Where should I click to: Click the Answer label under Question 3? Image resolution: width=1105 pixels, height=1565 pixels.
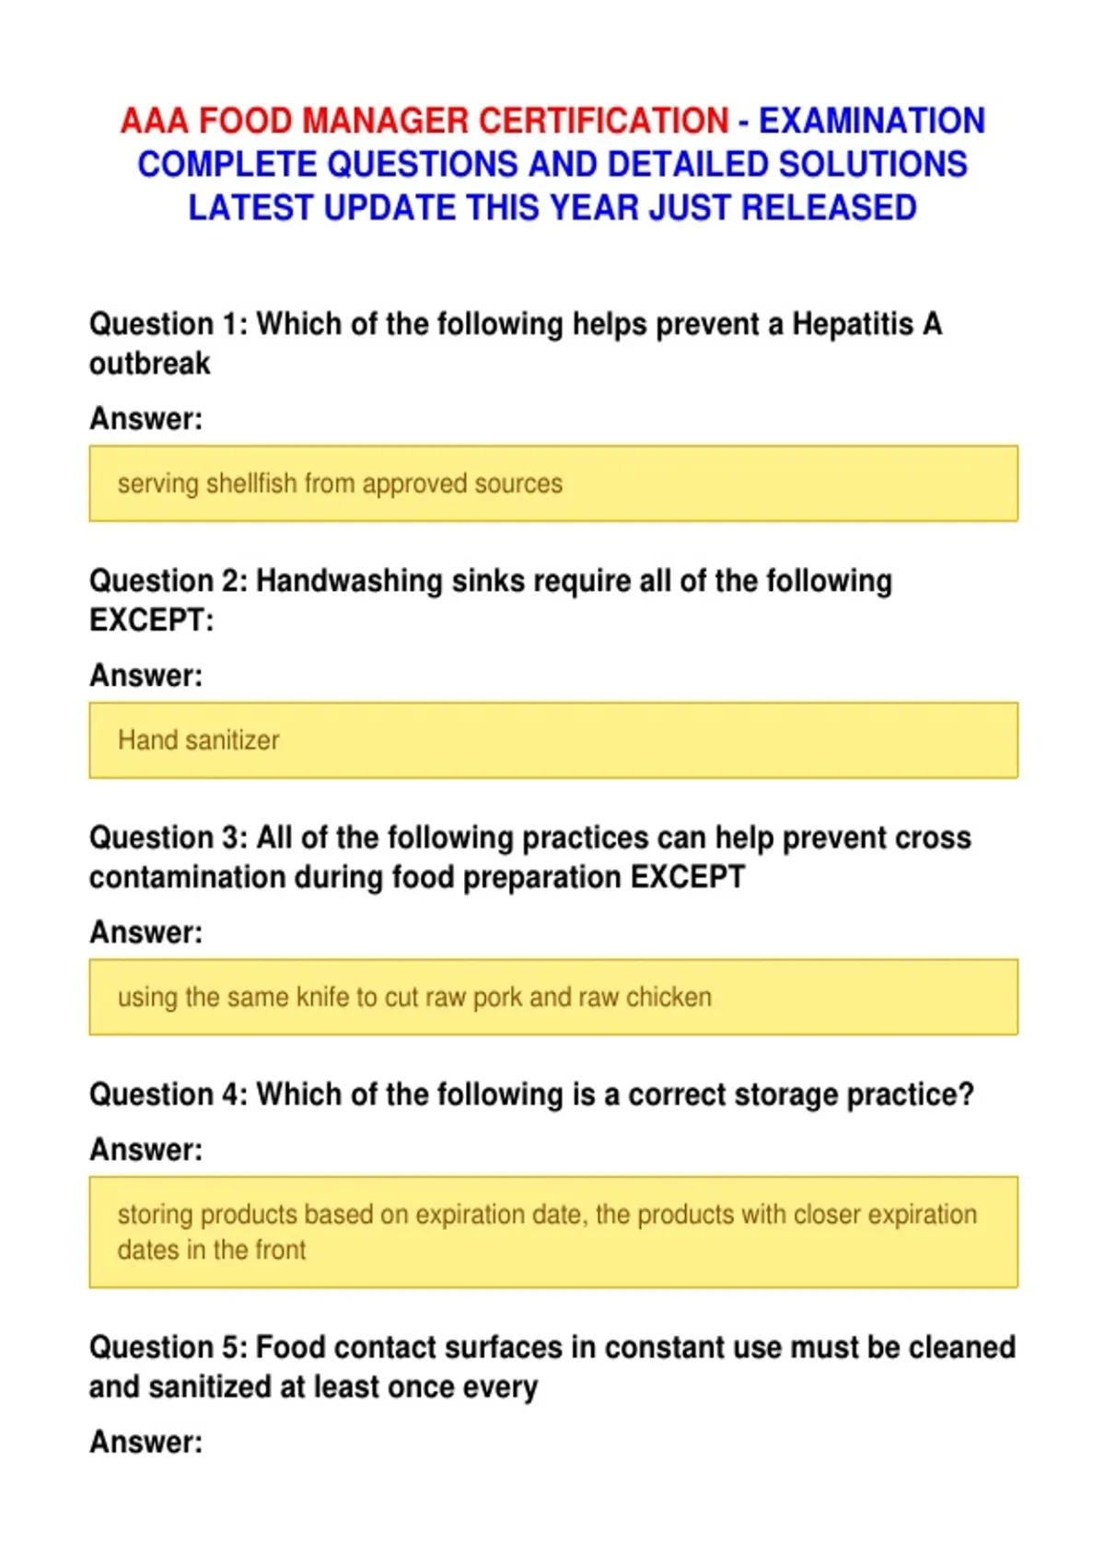click(x=145, y=933)
